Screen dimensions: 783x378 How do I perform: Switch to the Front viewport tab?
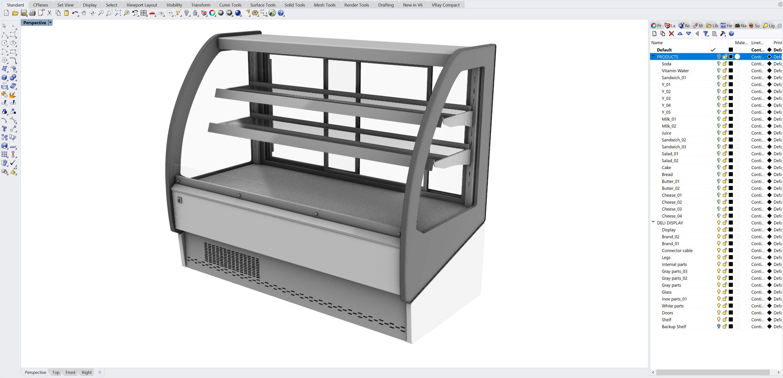click(x=71, y=372)
